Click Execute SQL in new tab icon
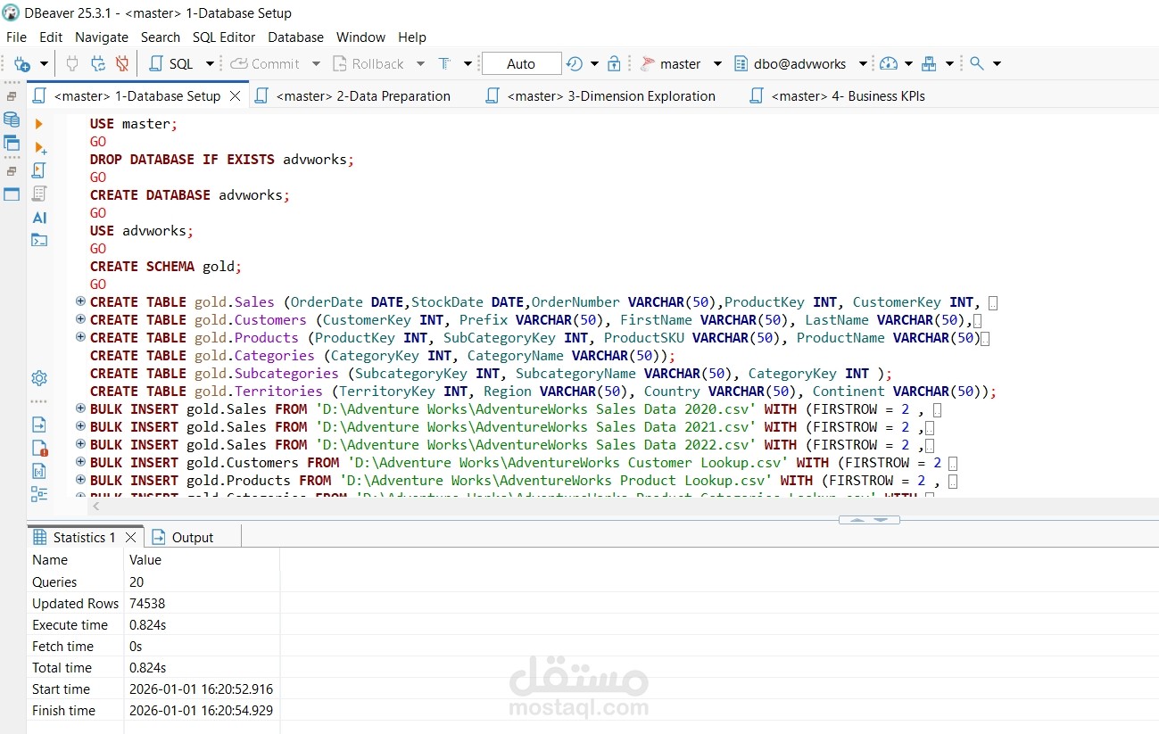 coord(39,147)
